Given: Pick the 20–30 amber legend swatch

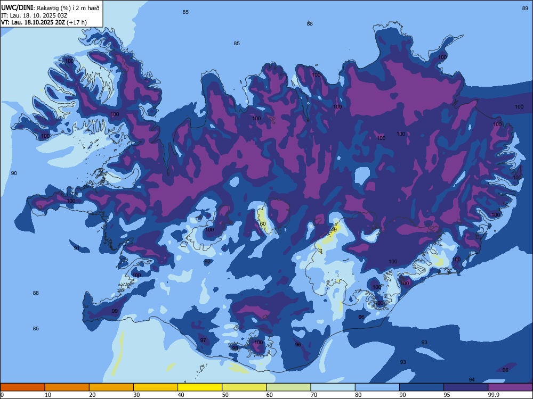Looking at the screenshot, I should coord(111,387).
